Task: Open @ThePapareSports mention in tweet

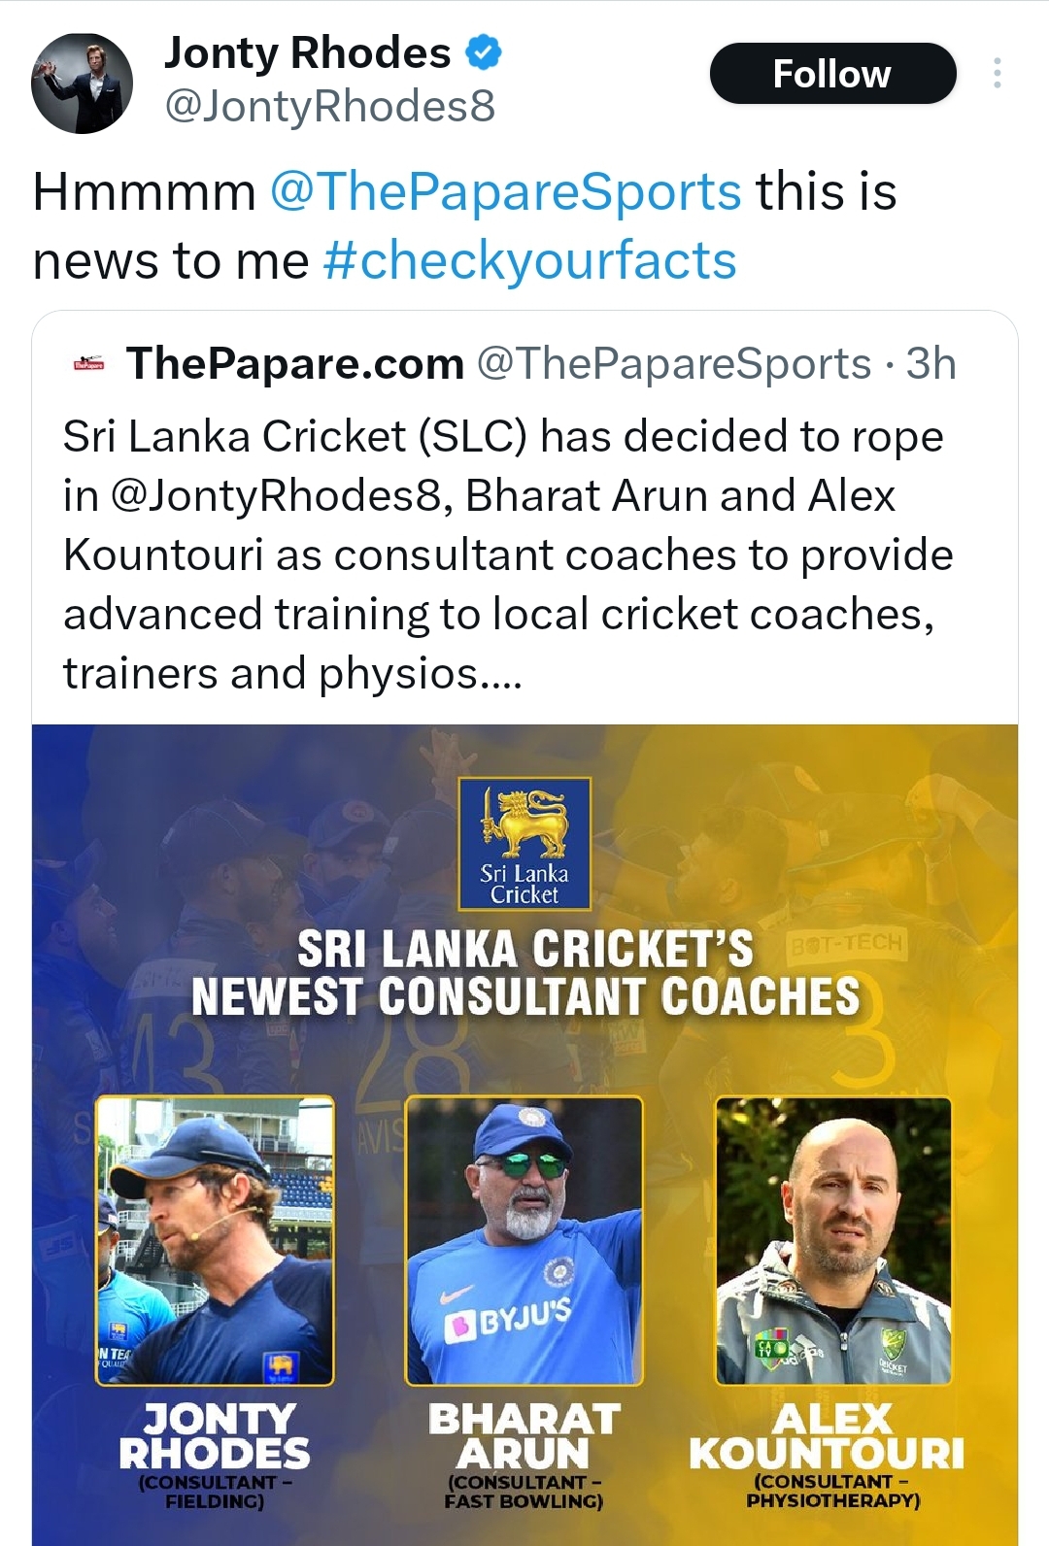Action: (505, 191)
